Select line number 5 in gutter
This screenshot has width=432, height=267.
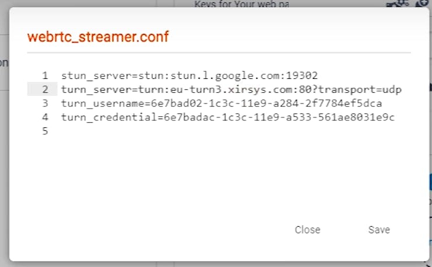pos(45,131)
